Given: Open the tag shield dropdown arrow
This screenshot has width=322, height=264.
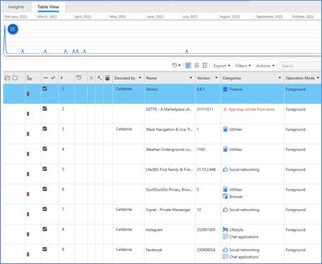Looking at the screenshot, I should (x=180, y=66).
